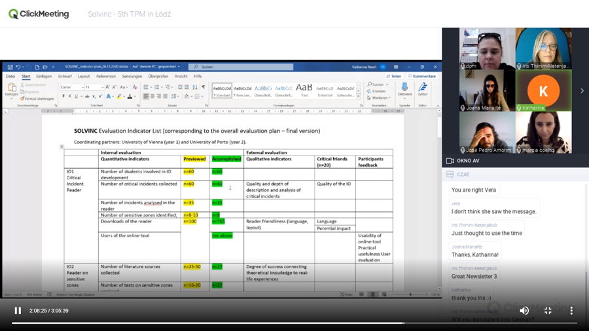Click the Teilen share button
Image resolution: width=589 pixels, height=331 pixels.
coord(394,76)
